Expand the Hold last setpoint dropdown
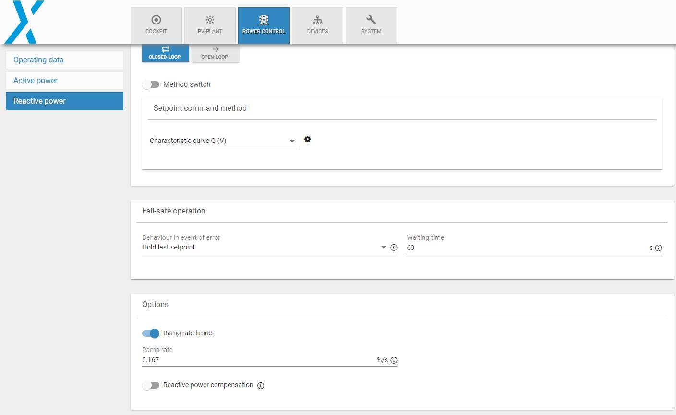The height and width of the screenshot is (415, 676). coord(264,248)
